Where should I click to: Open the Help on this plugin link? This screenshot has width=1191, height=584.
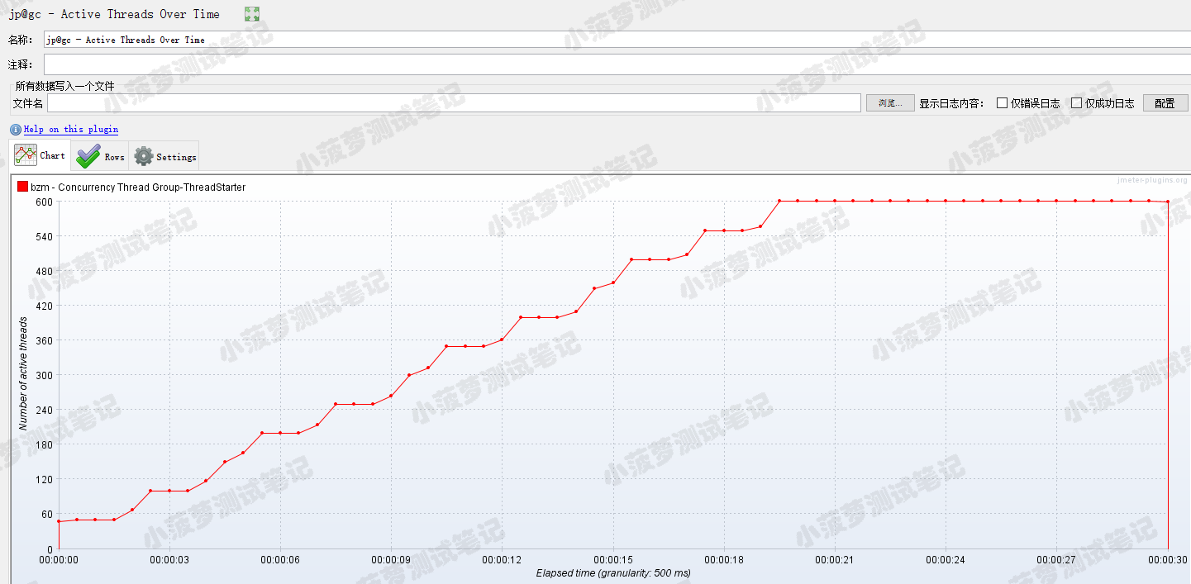[70, 130]
